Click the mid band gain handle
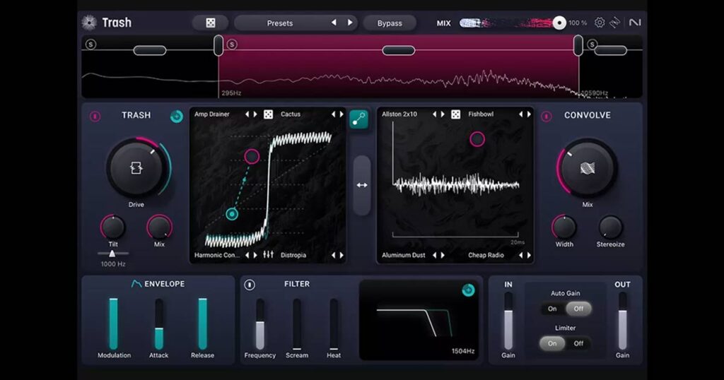Screen dimensions: 724x380 click(x=399, y=50)
